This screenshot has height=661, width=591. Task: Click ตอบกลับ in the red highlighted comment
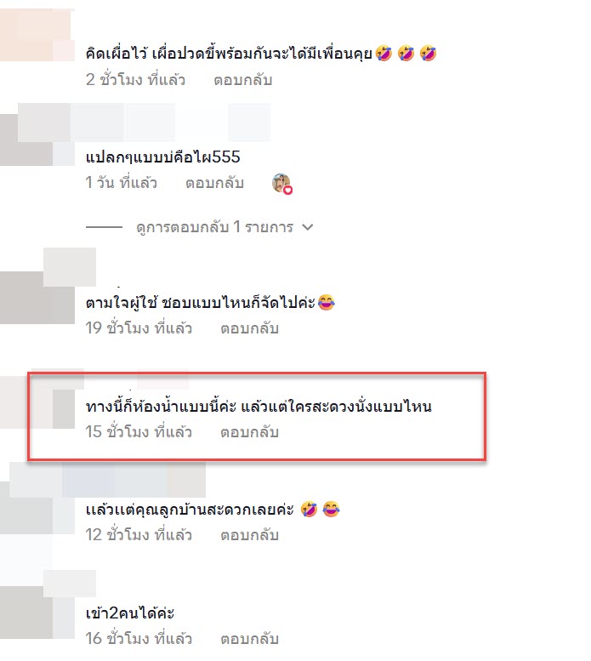[249, 432]
